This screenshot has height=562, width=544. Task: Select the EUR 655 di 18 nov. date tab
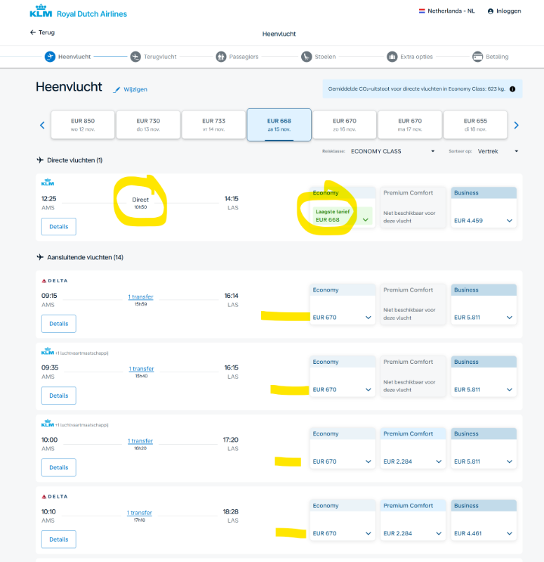475,124
